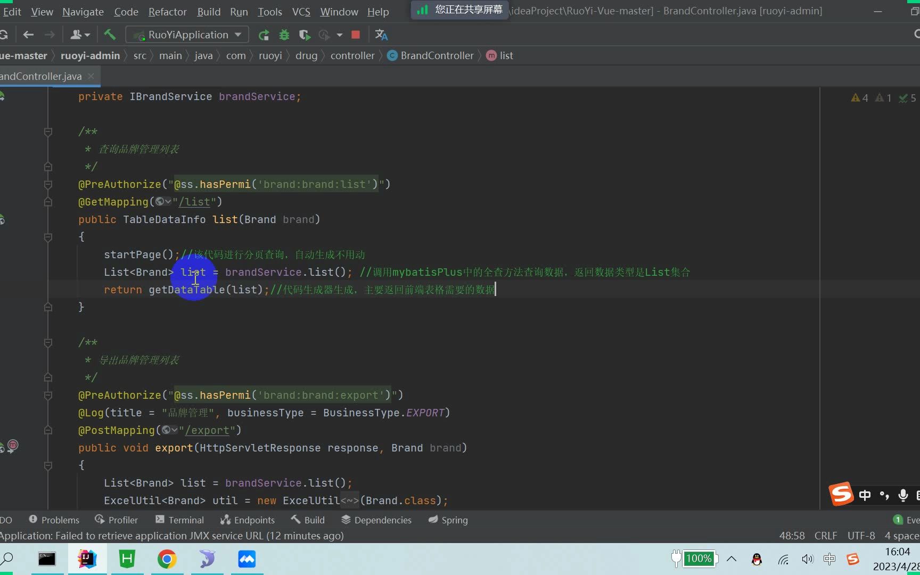Open the green H application from the taskbar
This screenshot has width=920, height=575.
coord(127,558)
